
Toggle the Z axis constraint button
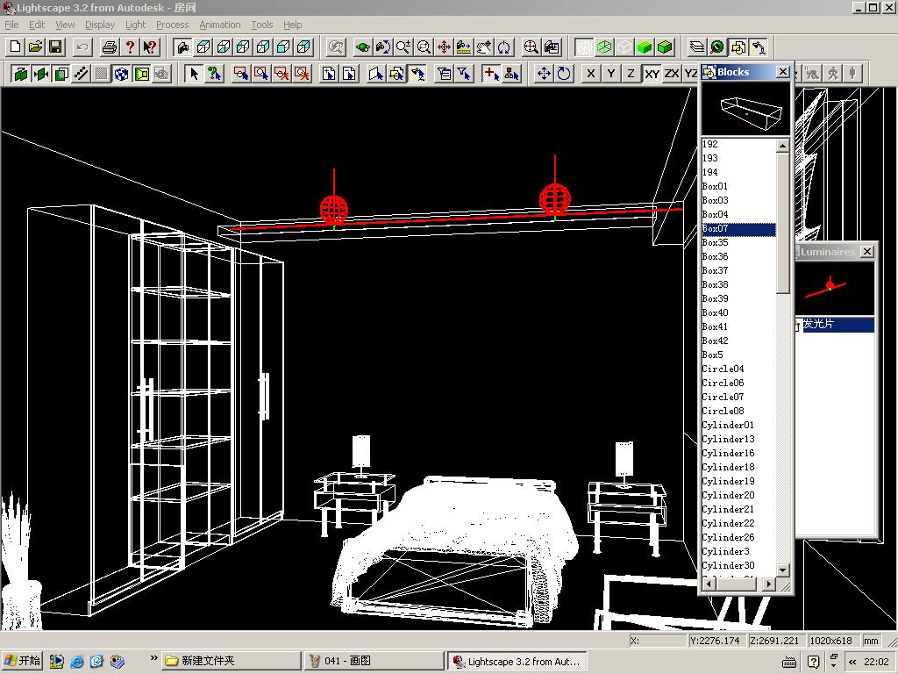[x=631, y=74]
